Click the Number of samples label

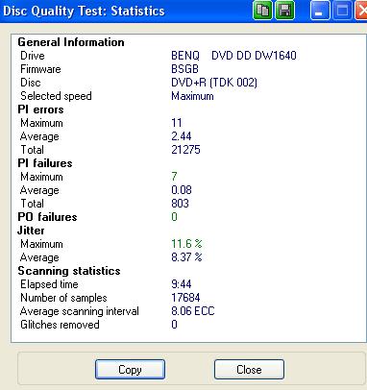pyautogui.click(x=63, y=298)
